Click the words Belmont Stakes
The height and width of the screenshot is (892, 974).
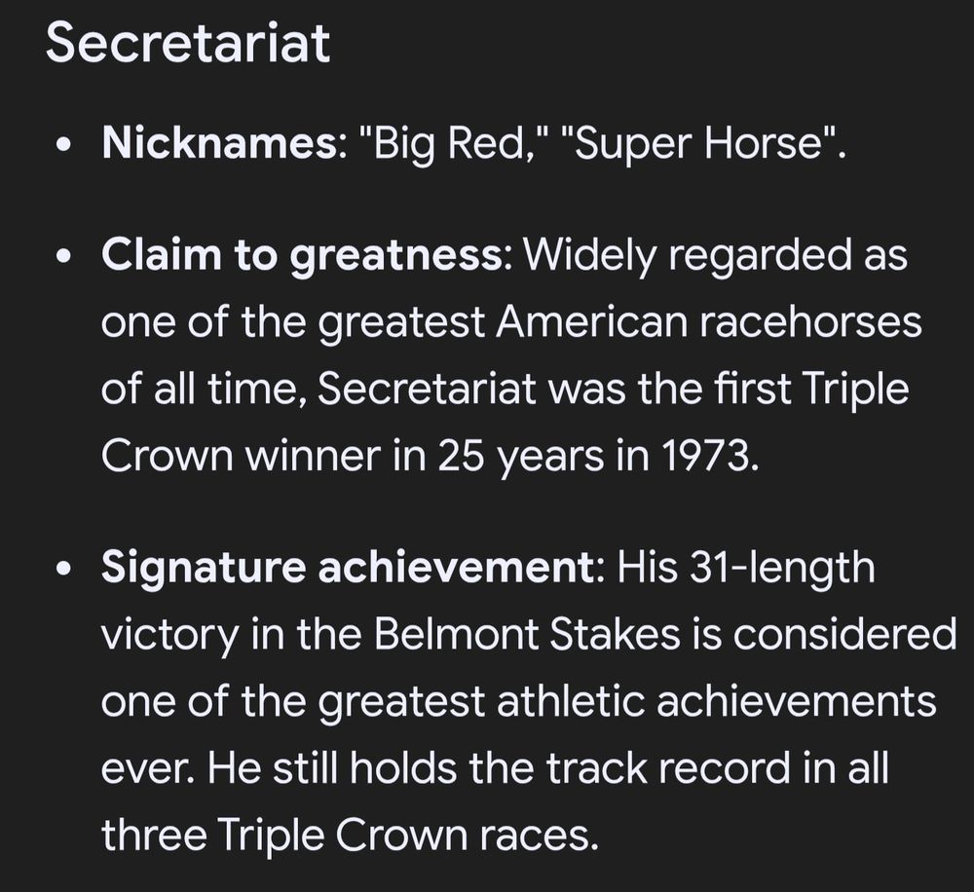(527, 634)
